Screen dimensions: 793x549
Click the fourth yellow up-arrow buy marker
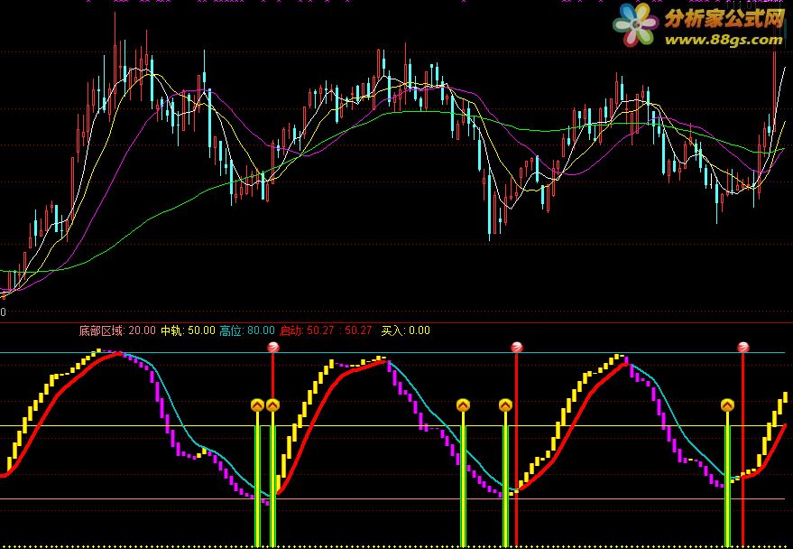click(x=506, y=405)
